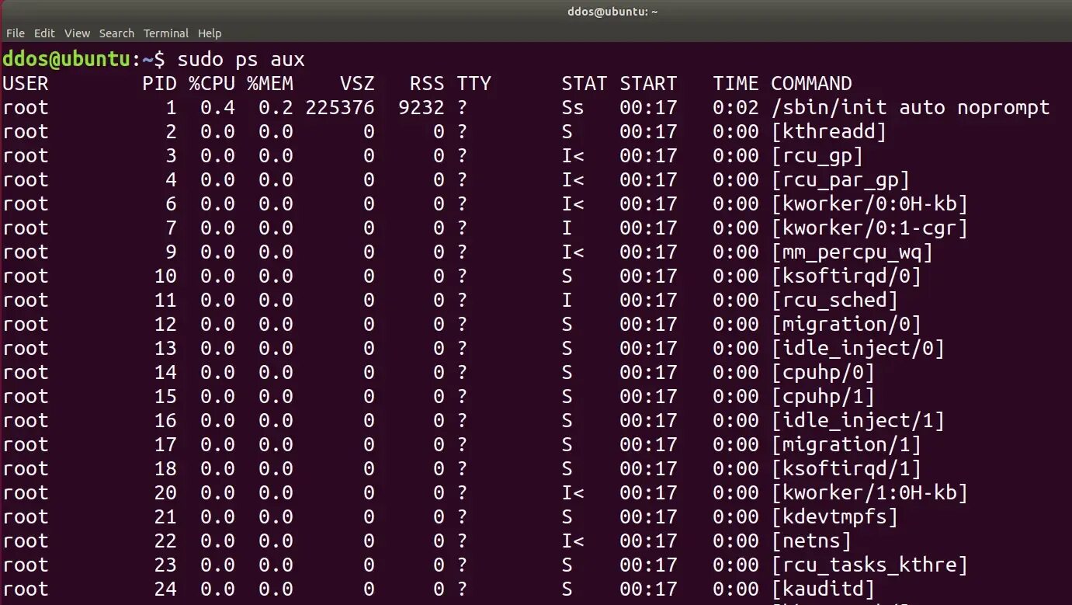Viewport: 1072px width, 605px height.
Task: Click the '[idle_inject/0]' process name
Action: 858,348
